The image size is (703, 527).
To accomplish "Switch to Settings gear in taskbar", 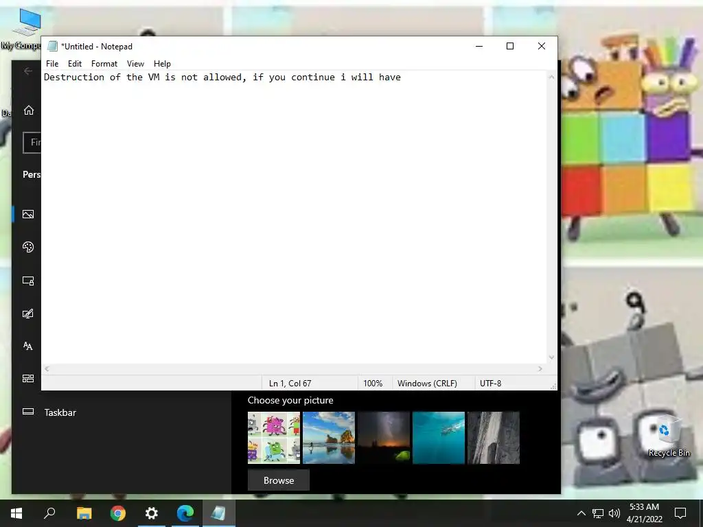I will (x=152, y=513).
